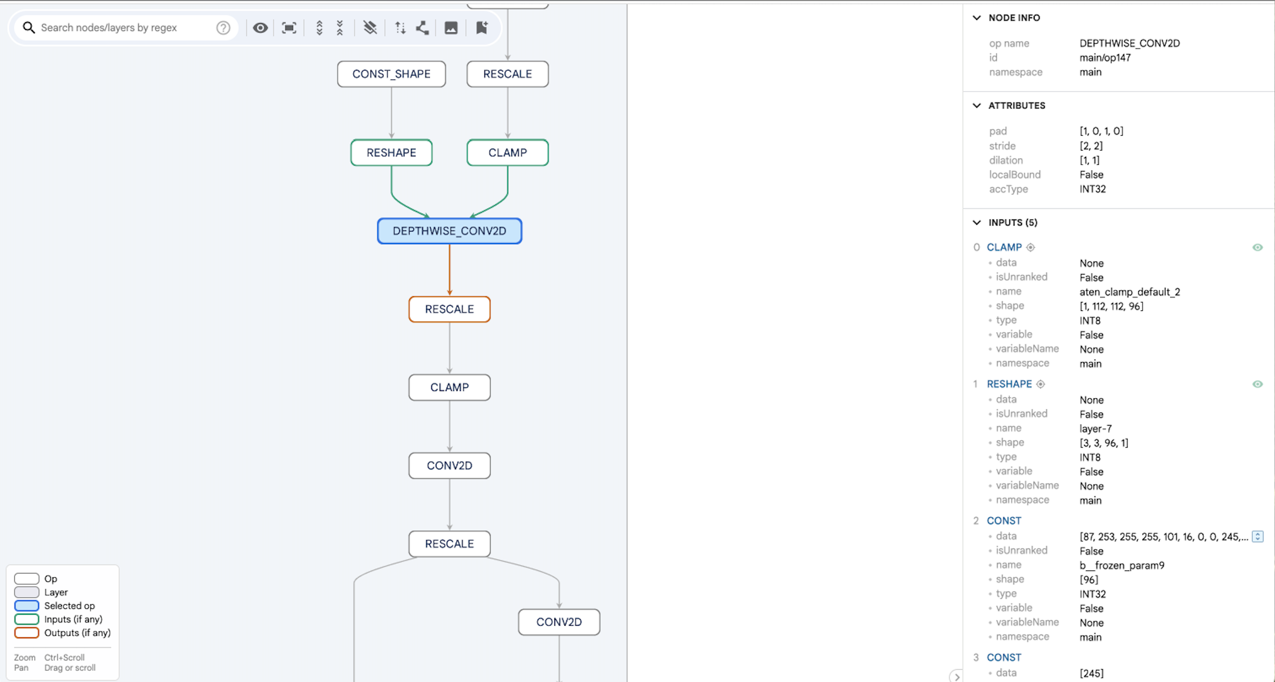Collapse the NODE INFO section

click(977, 17)
